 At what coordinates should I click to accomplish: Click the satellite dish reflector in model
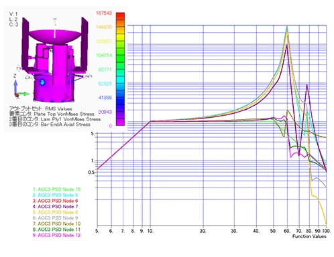[55, 36]
